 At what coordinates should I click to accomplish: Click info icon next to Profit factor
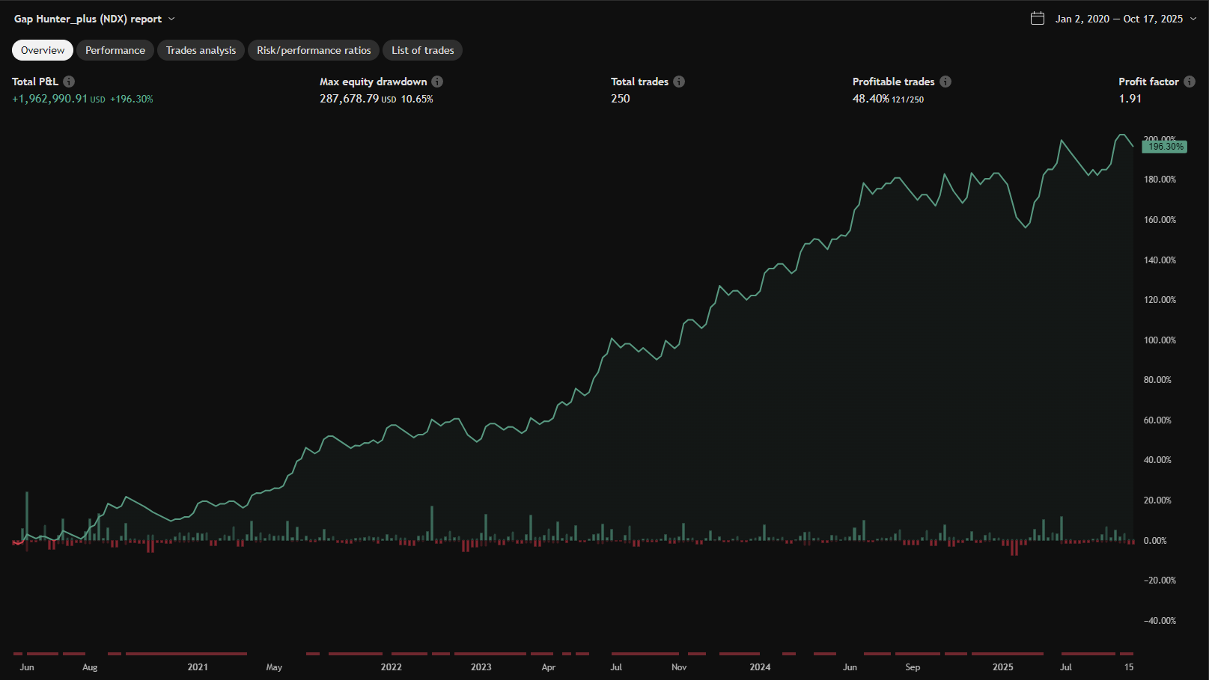[x=1190, y=82]
